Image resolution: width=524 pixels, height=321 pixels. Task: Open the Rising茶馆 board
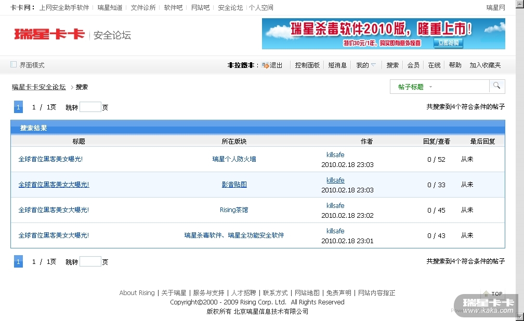tap(234, 210)
